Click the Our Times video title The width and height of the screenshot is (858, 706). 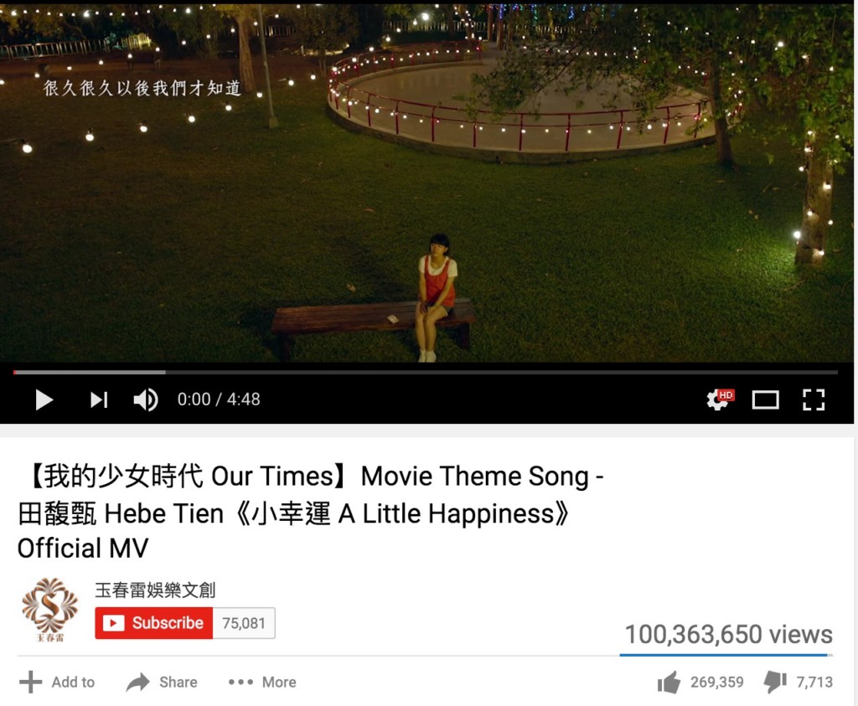(310, 513)
